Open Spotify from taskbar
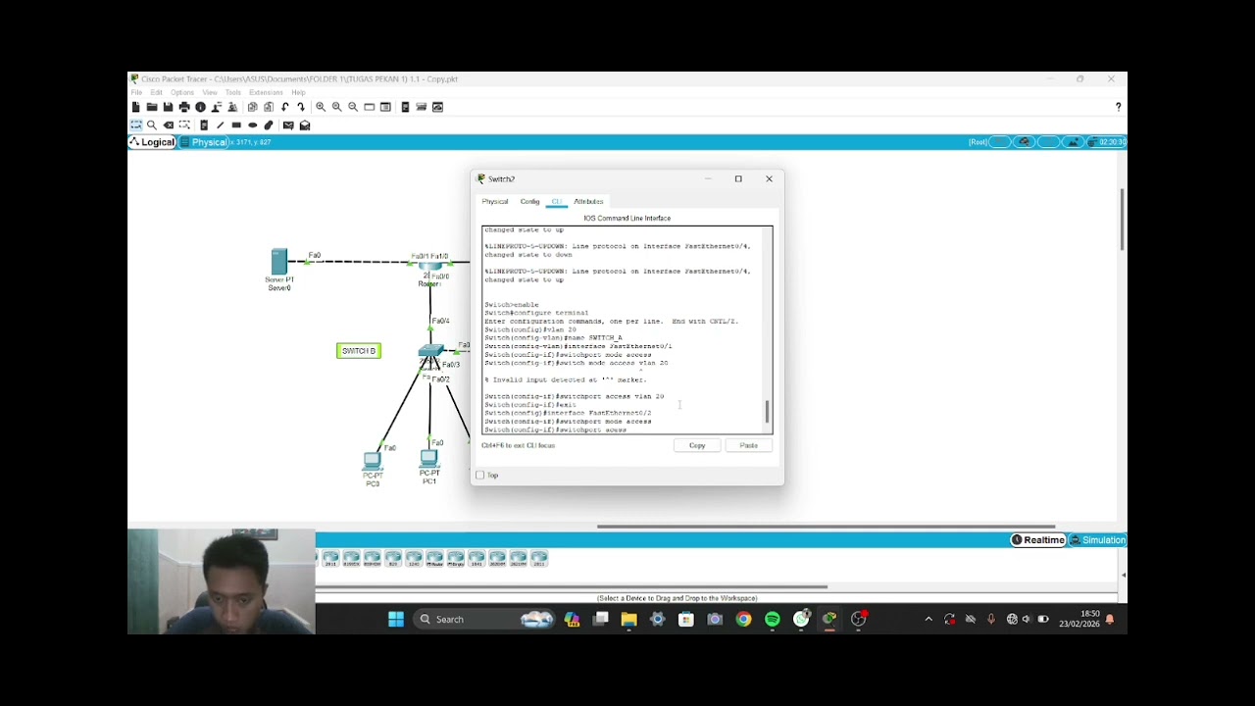This screenshot has width=1255, height=706. [x=773, y=619]
